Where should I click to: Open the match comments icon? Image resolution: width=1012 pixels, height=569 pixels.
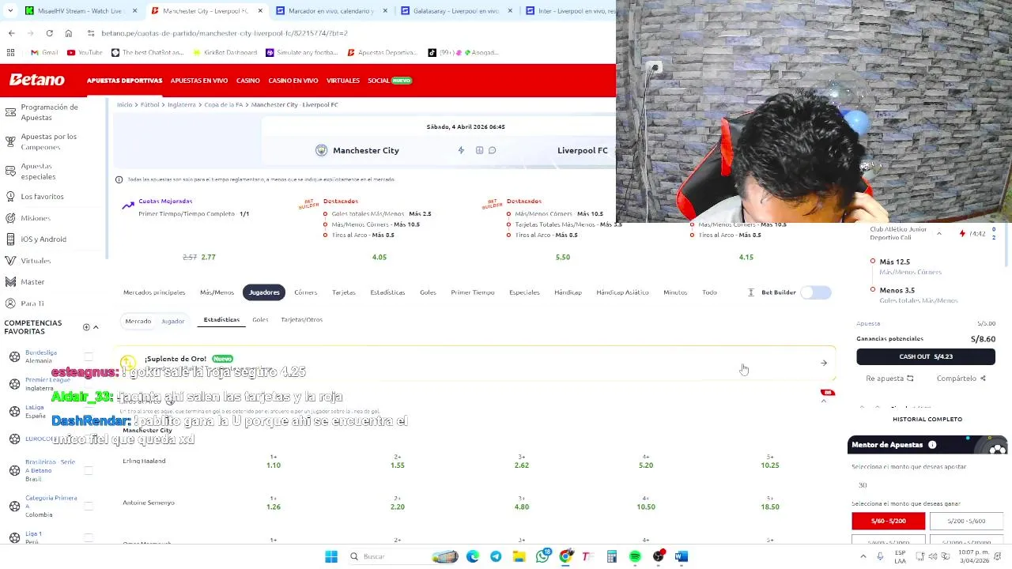click(x=492, y=150)
